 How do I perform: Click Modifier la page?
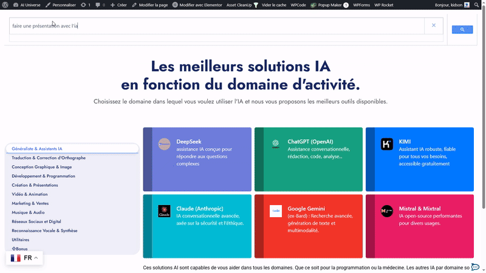click(x=150, y=5)
